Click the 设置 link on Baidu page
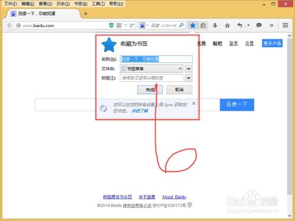The width and height of the screenshot is (295, 221). 249,43
